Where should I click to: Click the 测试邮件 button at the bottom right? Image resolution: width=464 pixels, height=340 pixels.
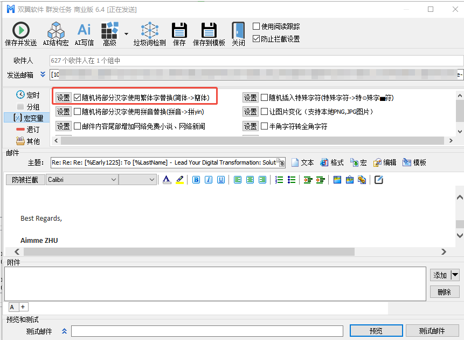[432, 331]
